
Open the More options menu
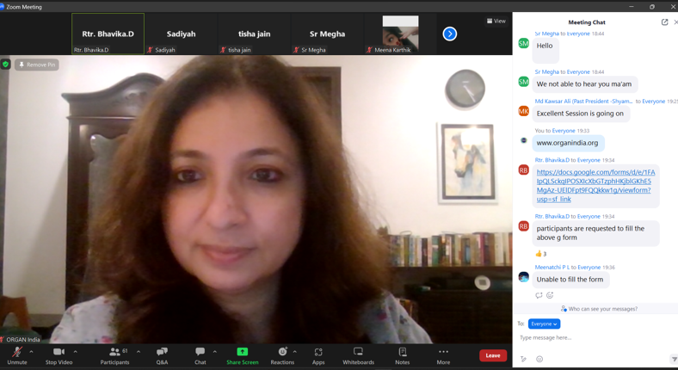pos(443,355)
